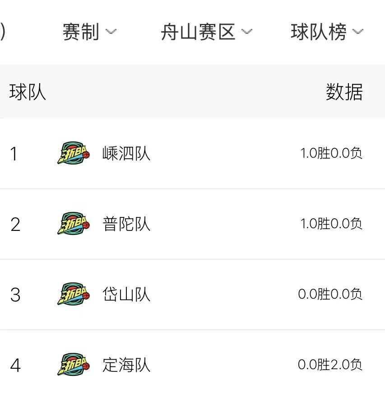Click 嵊泗队 record 1.0胜0.0负

(x=331, y=153)
